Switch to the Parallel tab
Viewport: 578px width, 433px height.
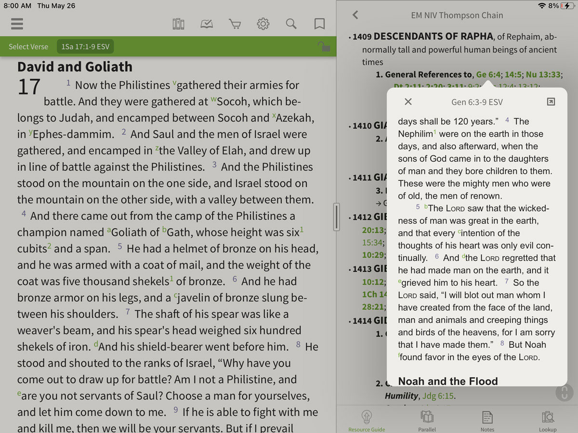click(x=427, y=421)
